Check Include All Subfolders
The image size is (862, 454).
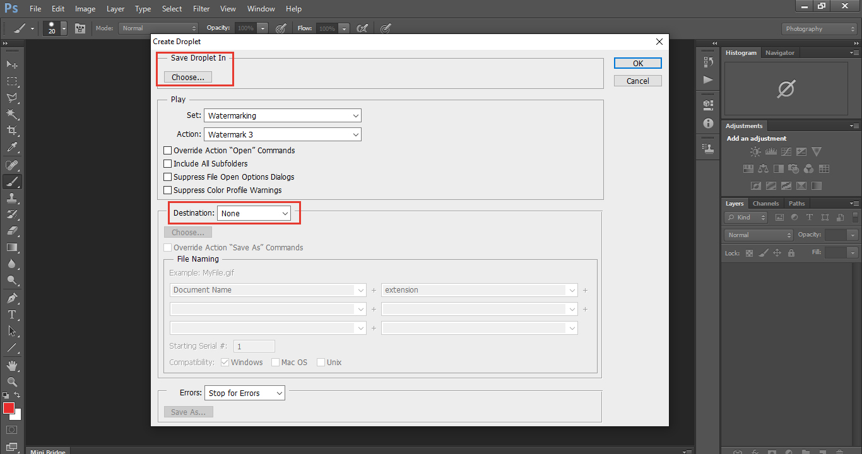click(x=168, y=164)
